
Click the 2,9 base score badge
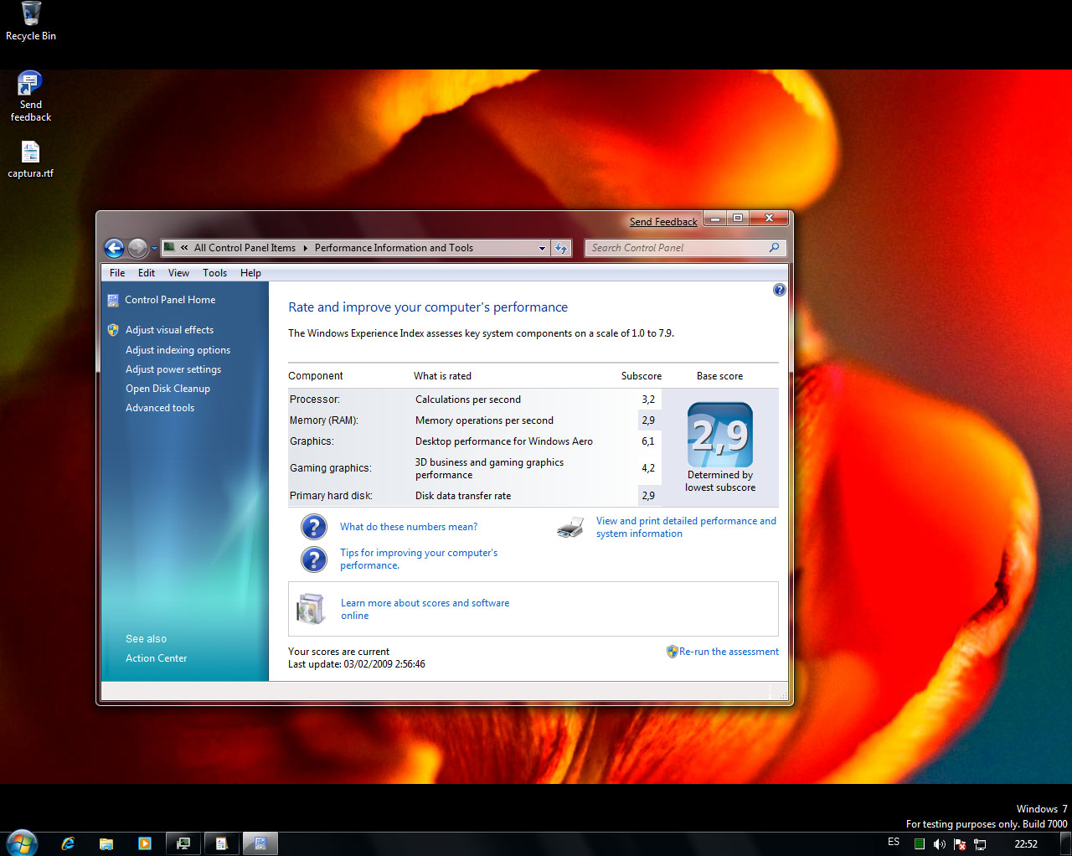pyautogui.click(x=720, y=435)
